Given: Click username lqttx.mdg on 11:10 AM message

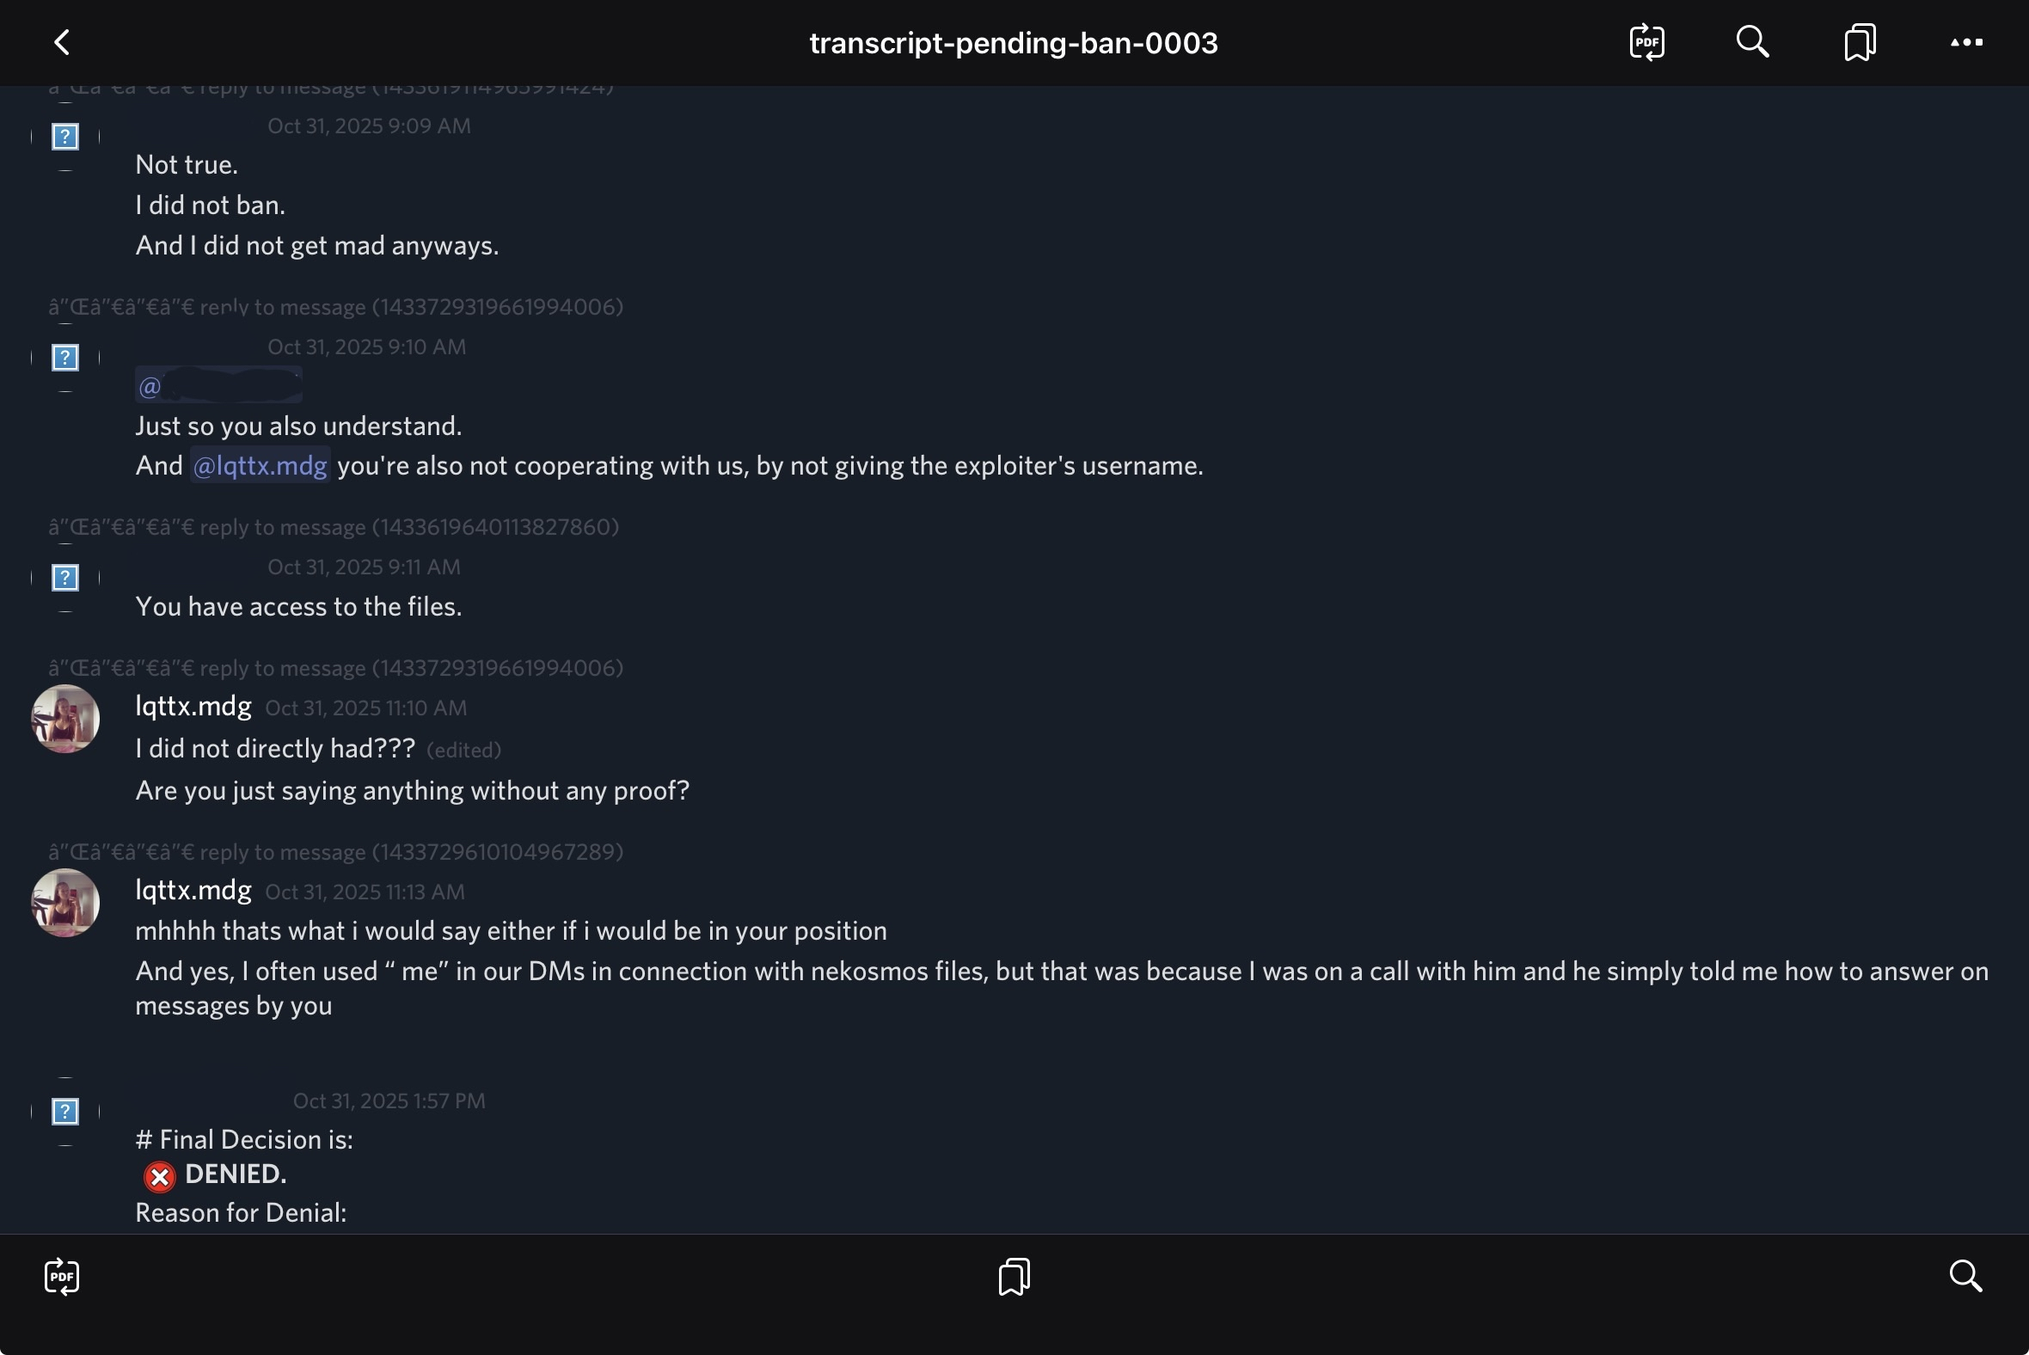Looking at the screenshot, I should [x=193, y=706].
